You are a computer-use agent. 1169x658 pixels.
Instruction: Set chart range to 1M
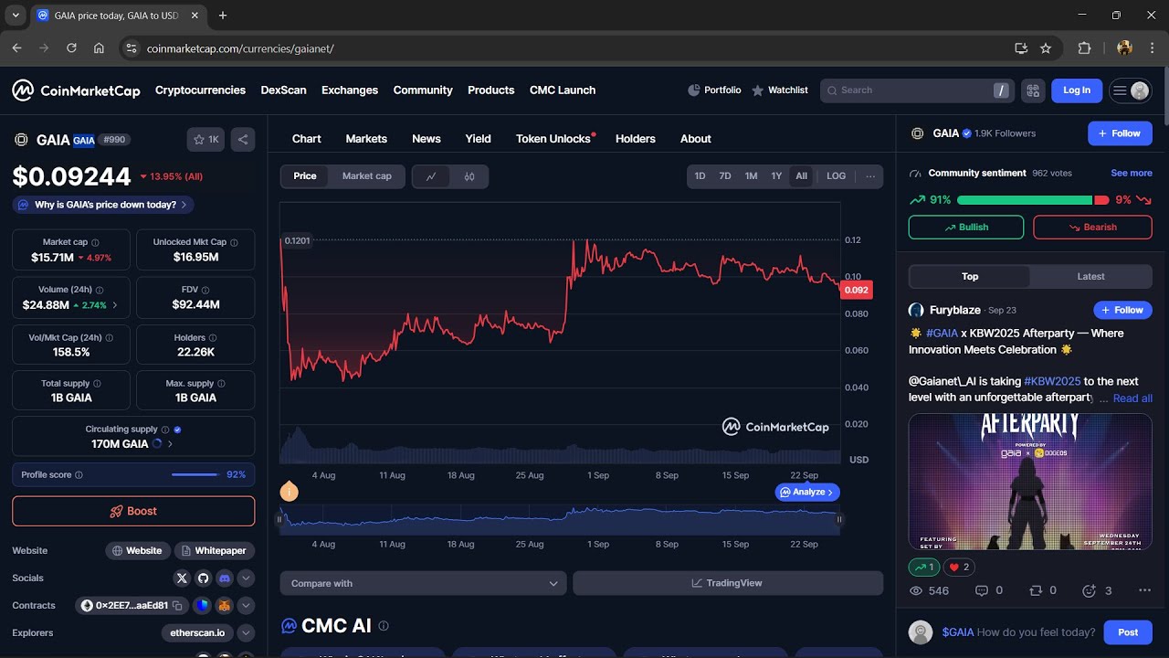coord(751,176)
